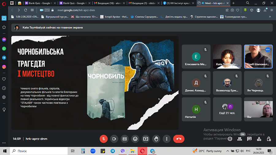Raise hand in the meeting
Screen dimensions: 276x155
tap(156, 139)
